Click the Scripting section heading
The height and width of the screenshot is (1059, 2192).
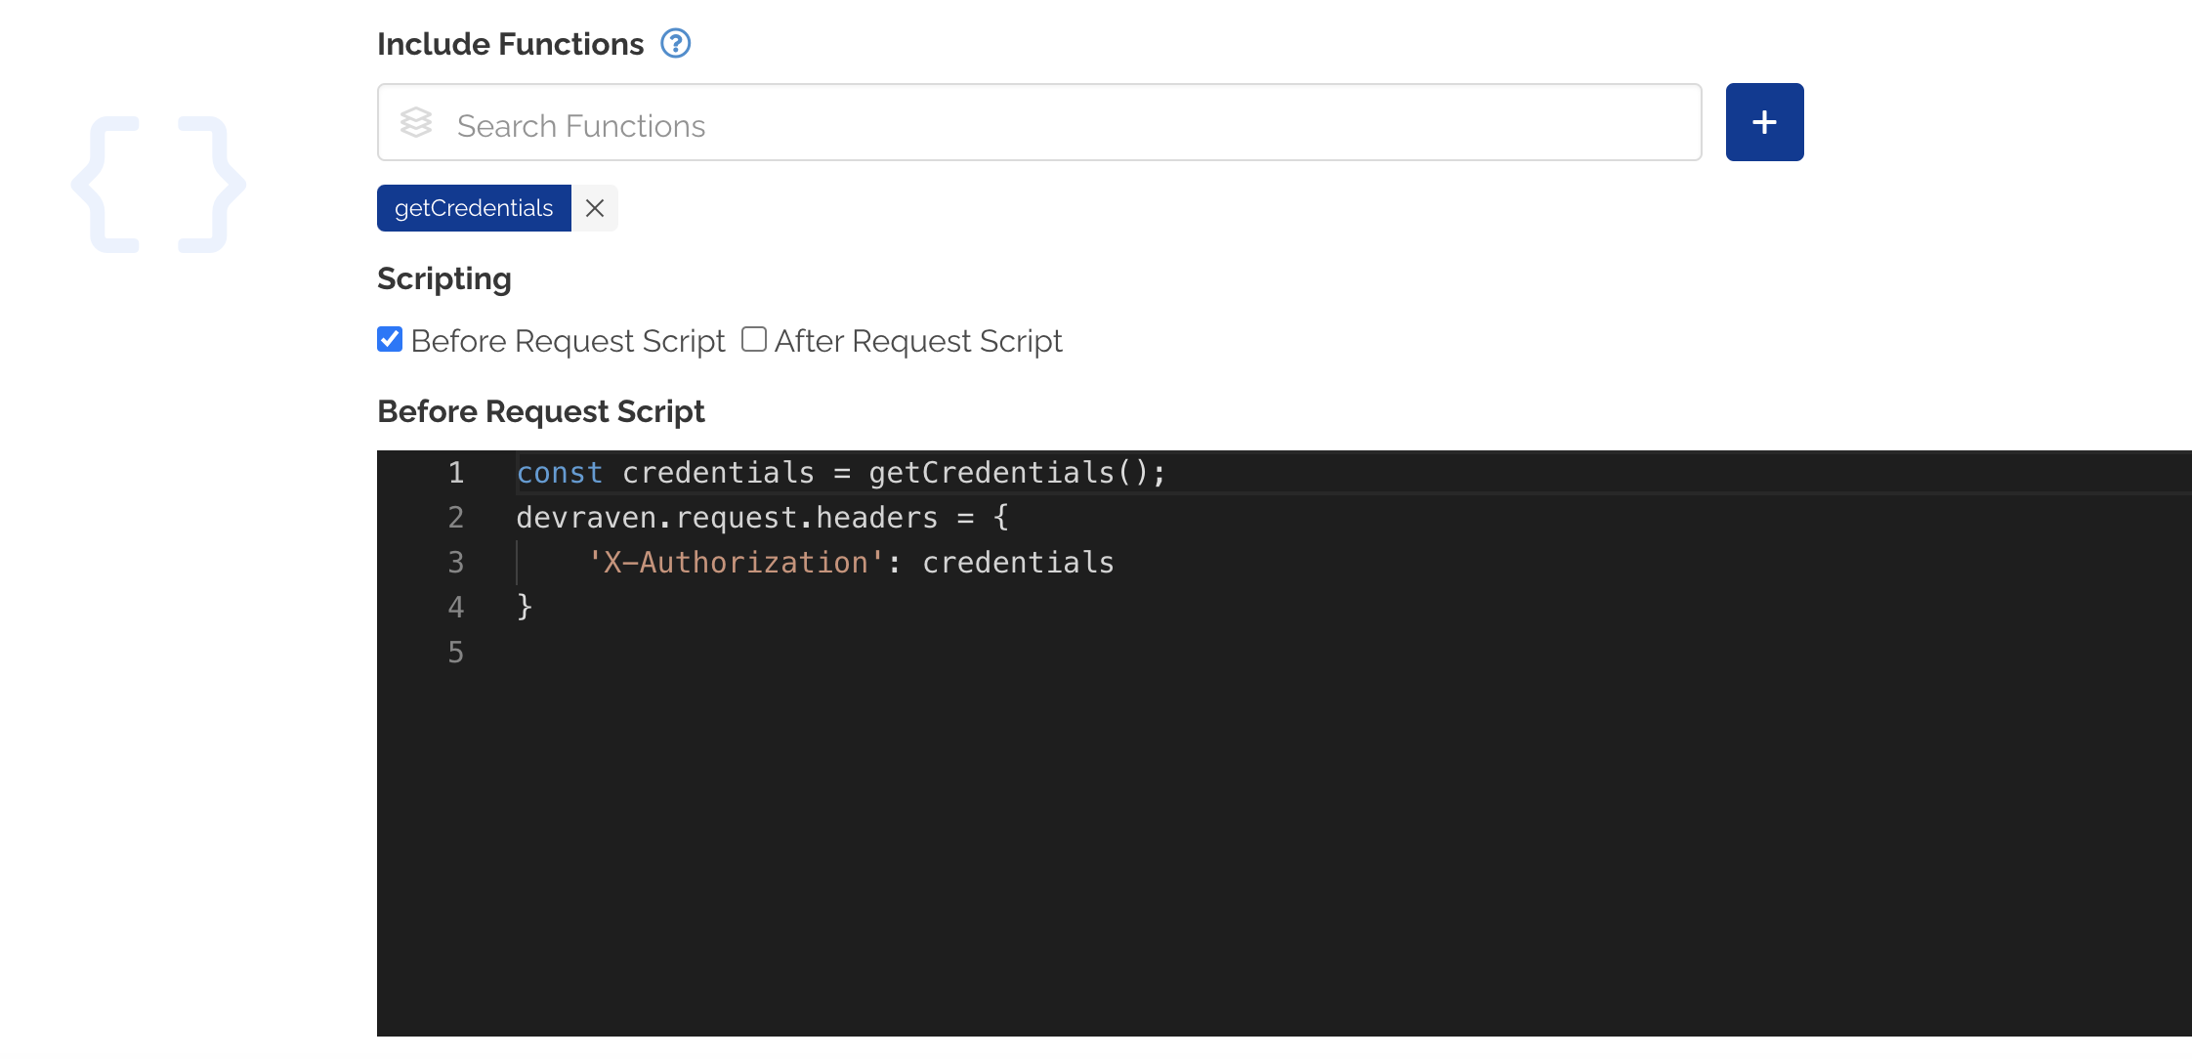pyautogui.click(x=443, y=278)
